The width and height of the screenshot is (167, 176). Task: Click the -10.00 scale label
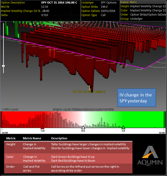4,133
